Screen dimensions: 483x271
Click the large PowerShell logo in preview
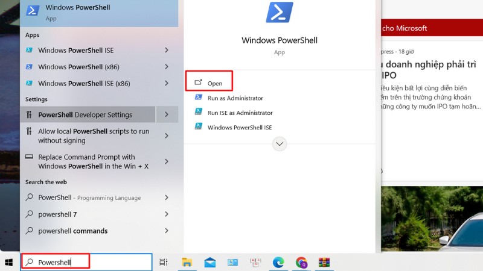click(x=280, y=12)
